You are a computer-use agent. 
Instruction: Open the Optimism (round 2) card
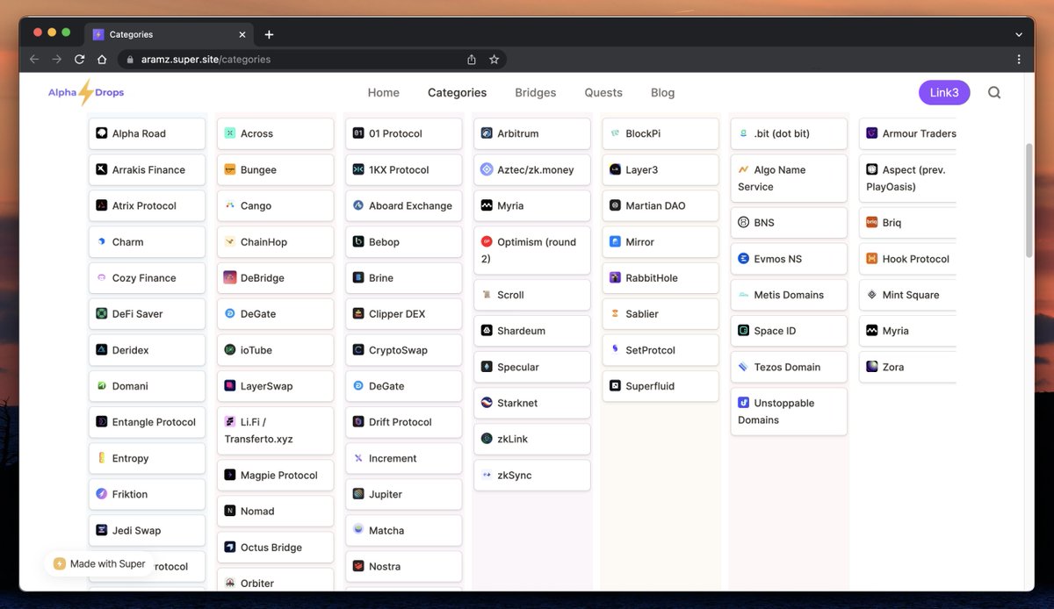point(531,250)
